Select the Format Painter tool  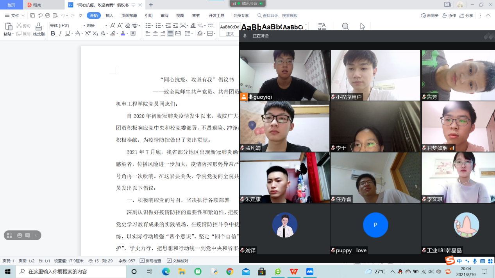pos(39,29)
